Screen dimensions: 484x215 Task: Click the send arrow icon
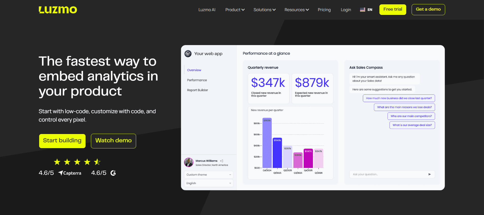(x=429, y=174)
